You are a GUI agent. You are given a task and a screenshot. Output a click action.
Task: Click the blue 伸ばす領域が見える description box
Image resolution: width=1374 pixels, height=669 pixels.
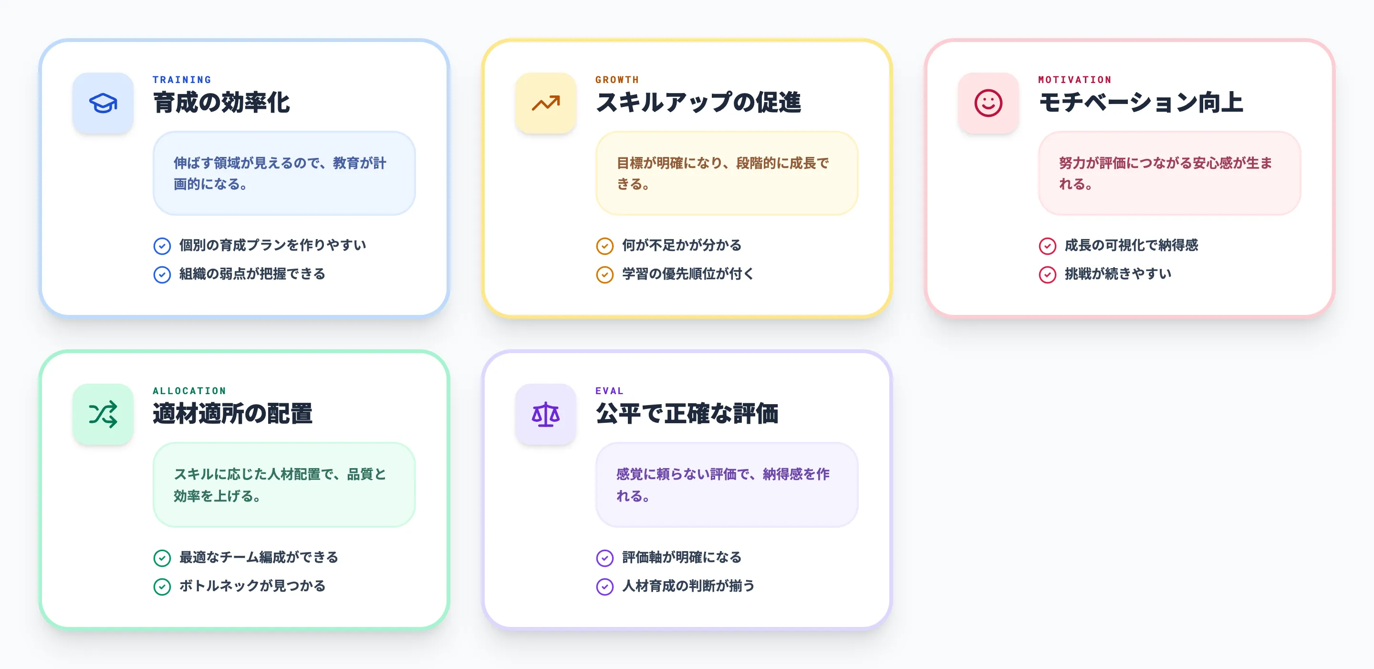pos(284,173)
